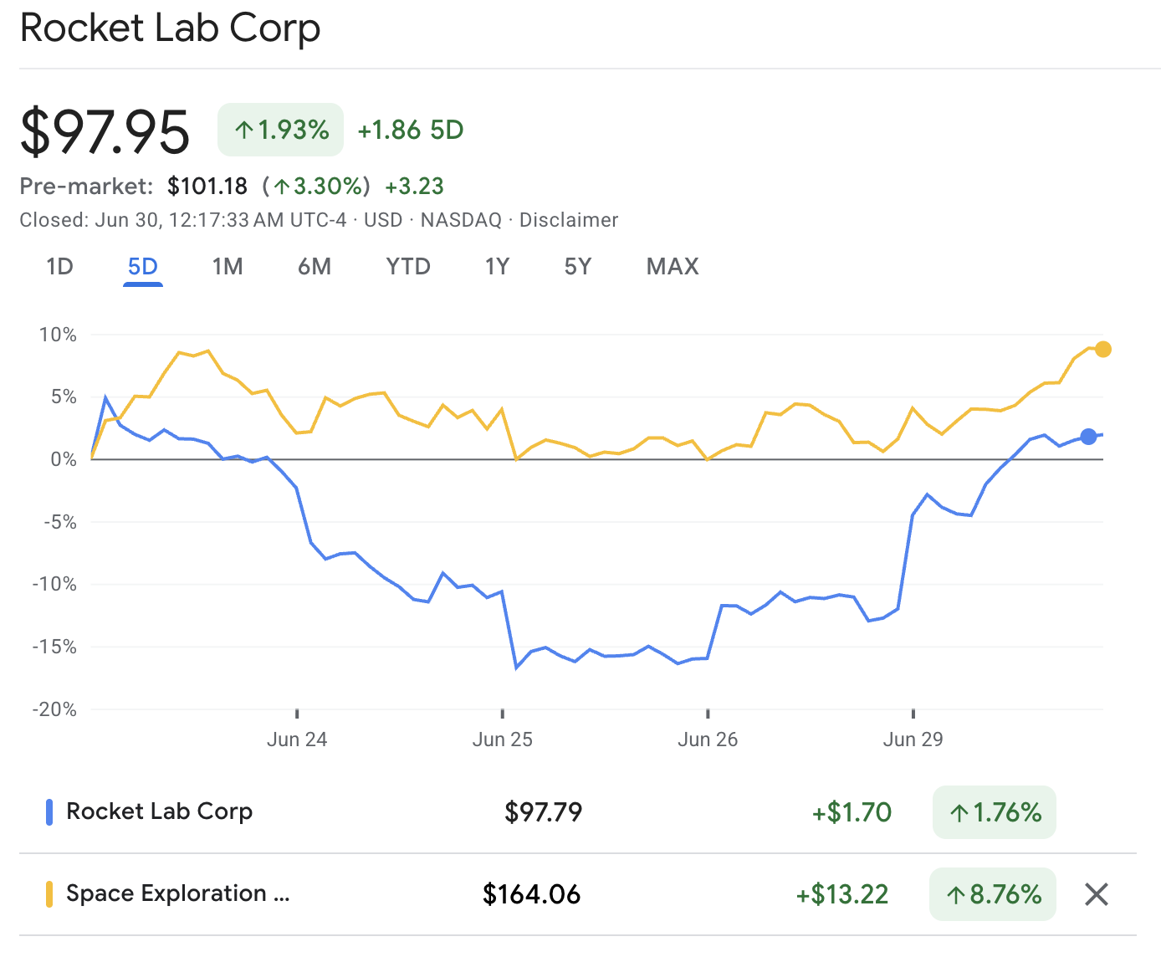Show the 1Y chart range
Screen dimensions: 1161x957
[x=498, y=267]
